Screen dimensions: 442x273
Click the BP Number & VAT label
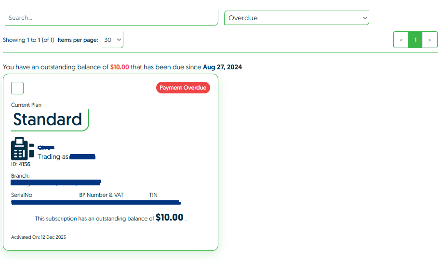(101, 195)
